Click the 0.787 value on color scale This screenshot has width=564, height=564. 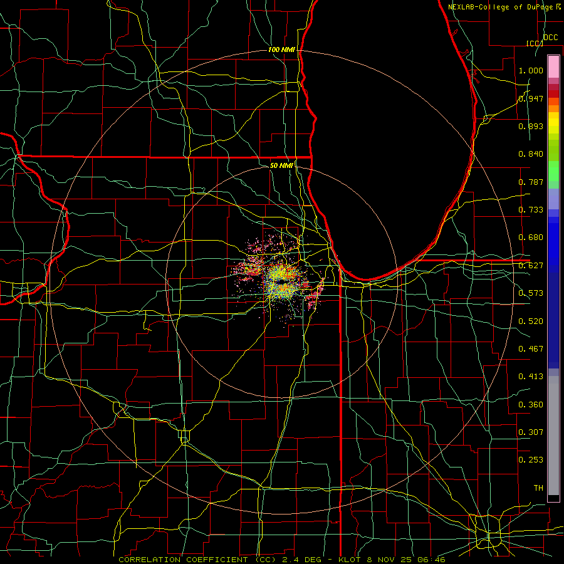tap(531, 182)
